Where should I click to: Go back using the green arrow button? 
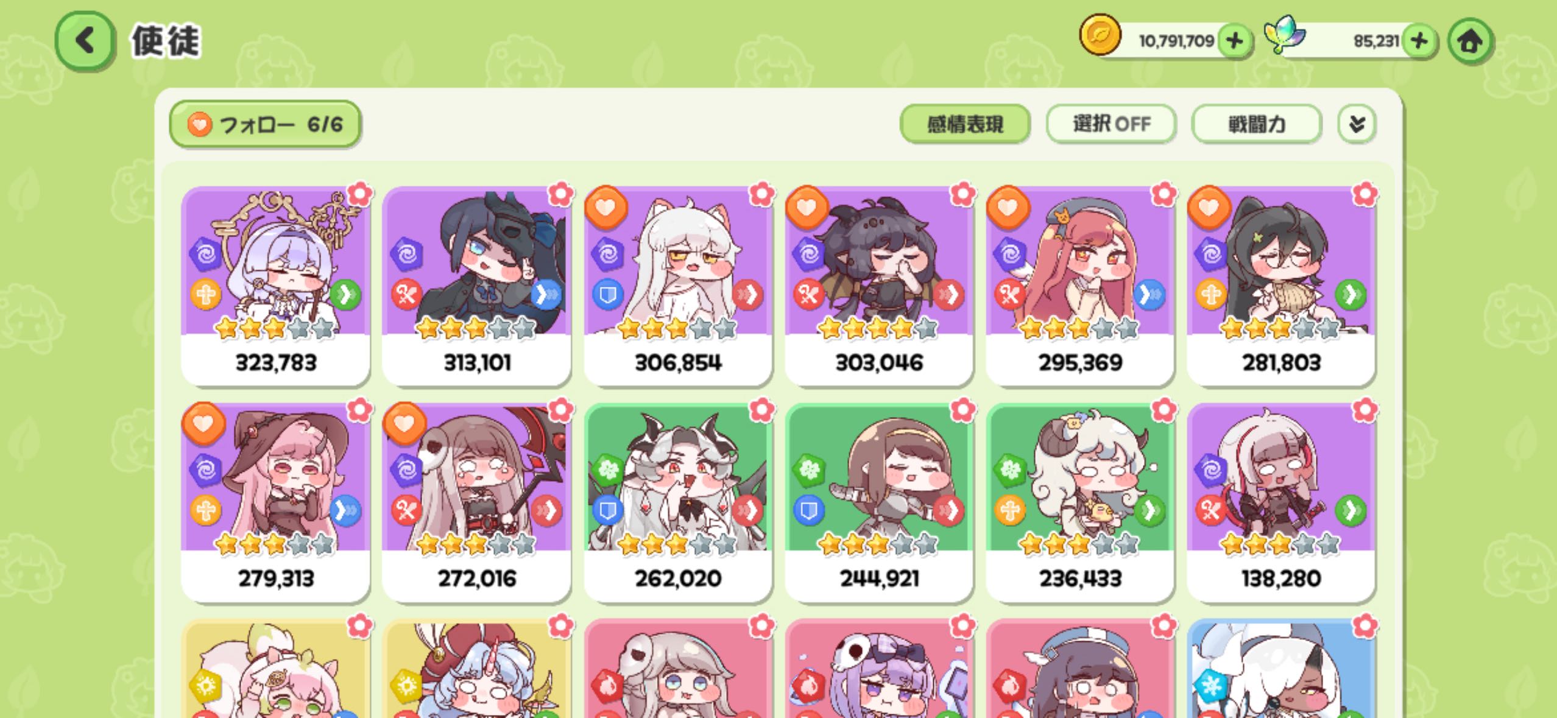tap(85, 41)
